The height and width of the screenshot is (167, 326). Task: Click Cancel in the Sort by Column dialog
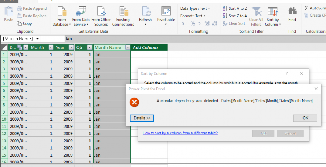tap(291, 133)
